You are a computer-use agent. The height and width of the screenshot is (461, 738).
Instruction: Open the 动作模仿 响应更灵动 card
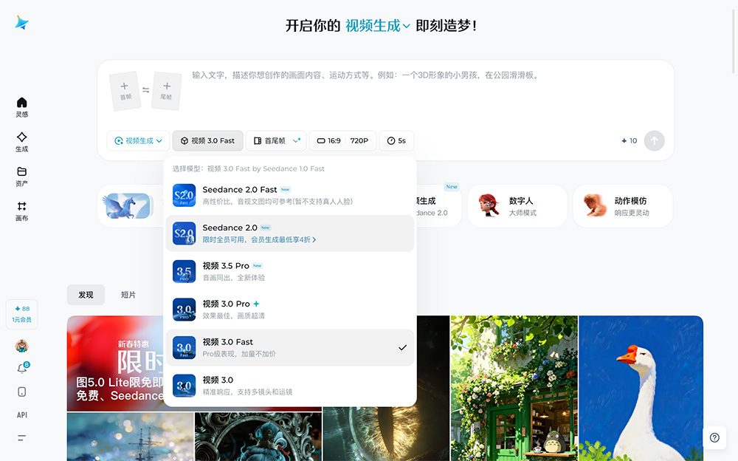[623, 206]
